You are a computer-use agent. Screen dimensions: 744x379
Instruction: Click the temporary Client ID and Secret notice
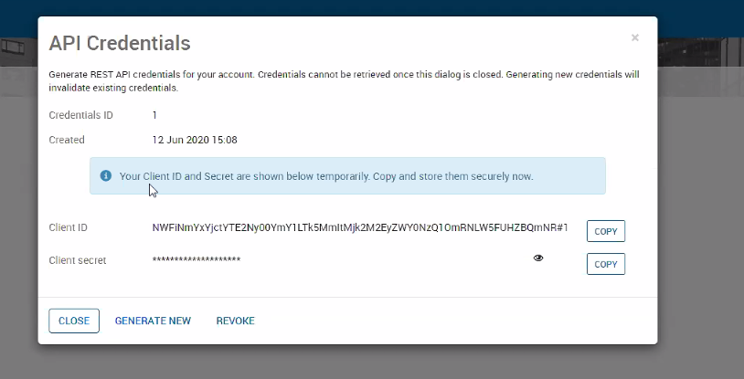click(x=326, y=175)
